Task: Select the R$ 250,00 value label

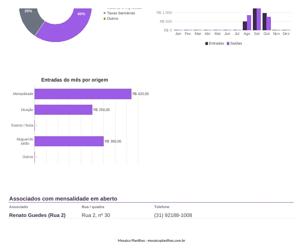Action: click(x=102, y=110)
